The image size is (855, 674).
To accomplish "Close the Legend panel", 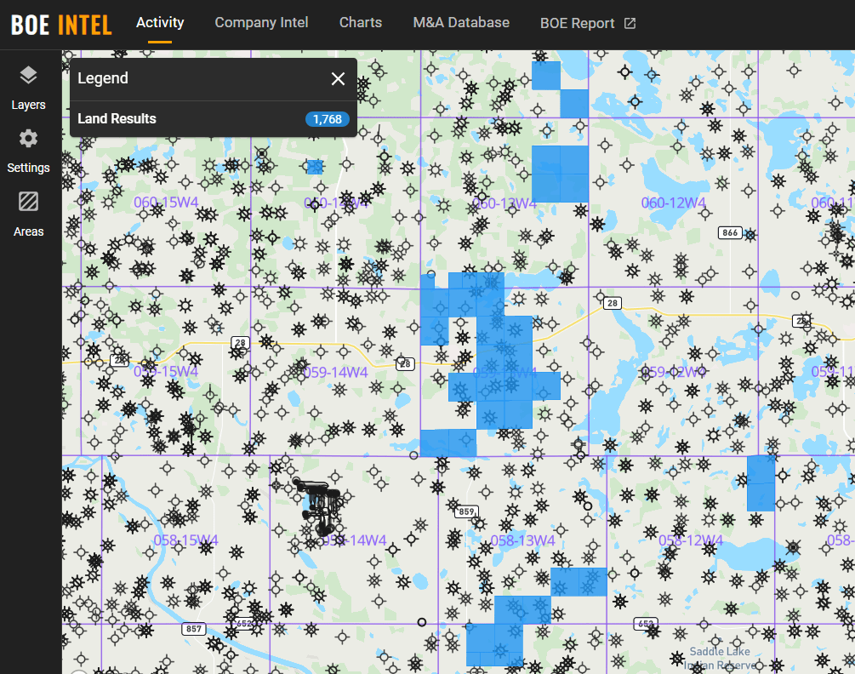I will [338, 78].
